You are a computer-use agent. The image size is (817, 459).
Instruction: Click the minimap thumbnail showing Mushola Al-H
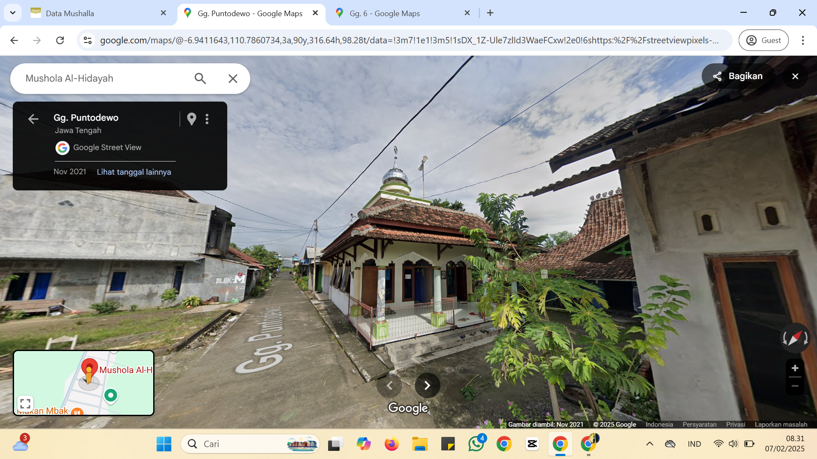84,382
